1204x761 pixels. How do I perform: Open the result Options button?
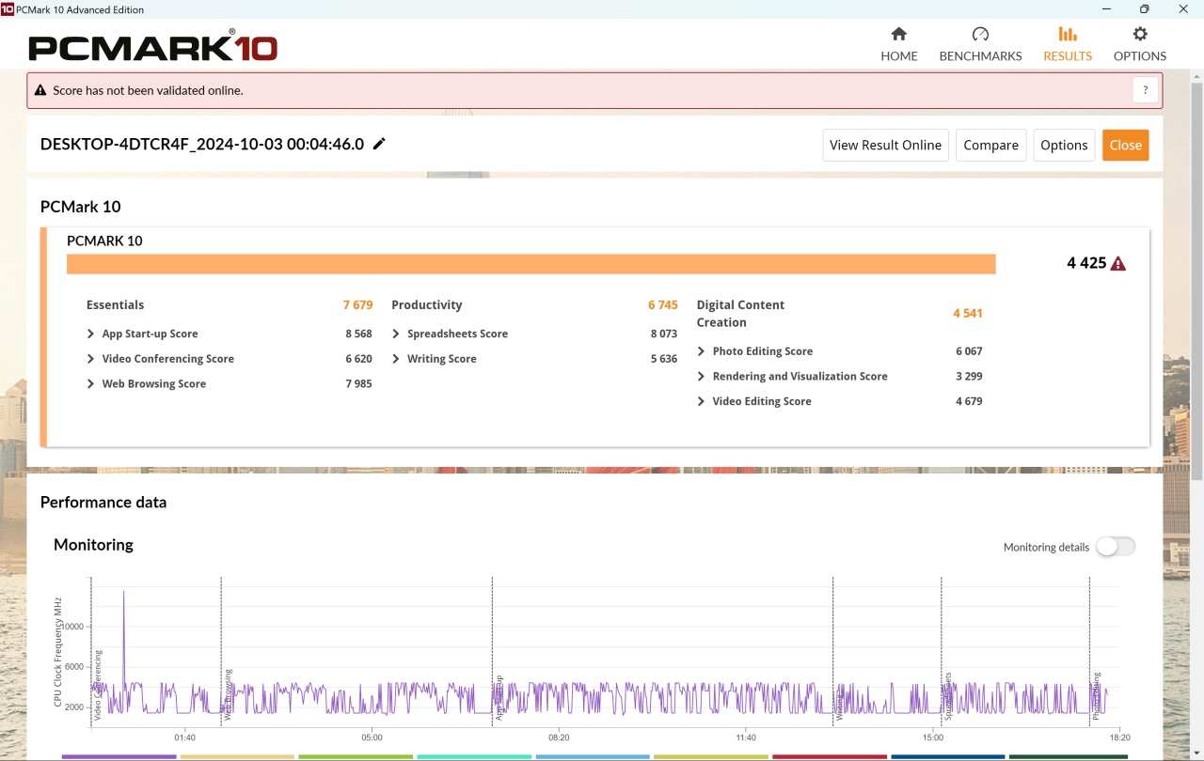[1064, 145]
